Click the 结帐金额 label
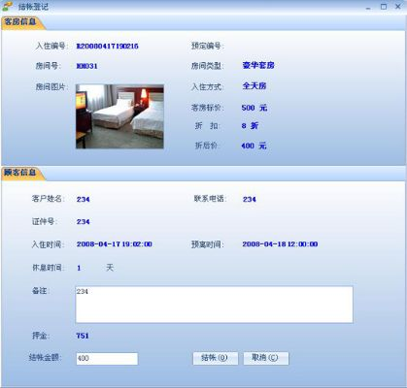 coord(46,357)
